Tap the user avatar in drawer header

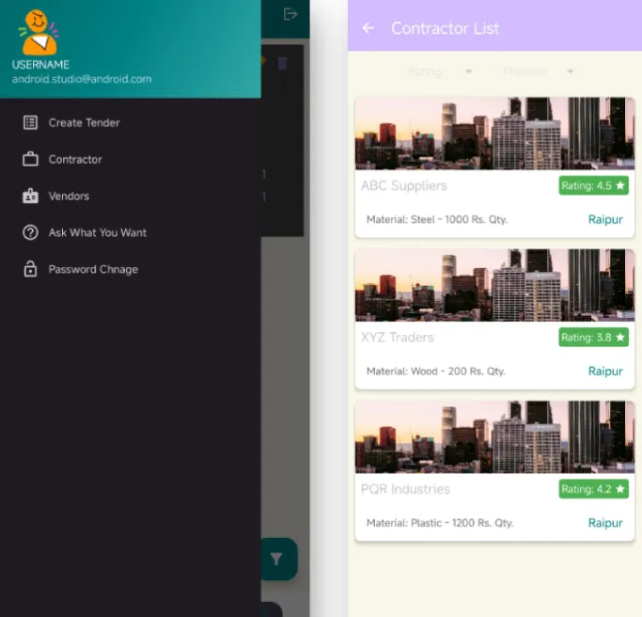(x=38, y=33)
